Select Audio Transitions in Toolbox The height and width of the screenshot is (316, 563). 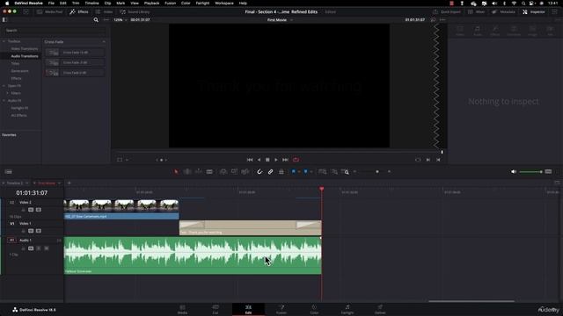coord(25,56)
